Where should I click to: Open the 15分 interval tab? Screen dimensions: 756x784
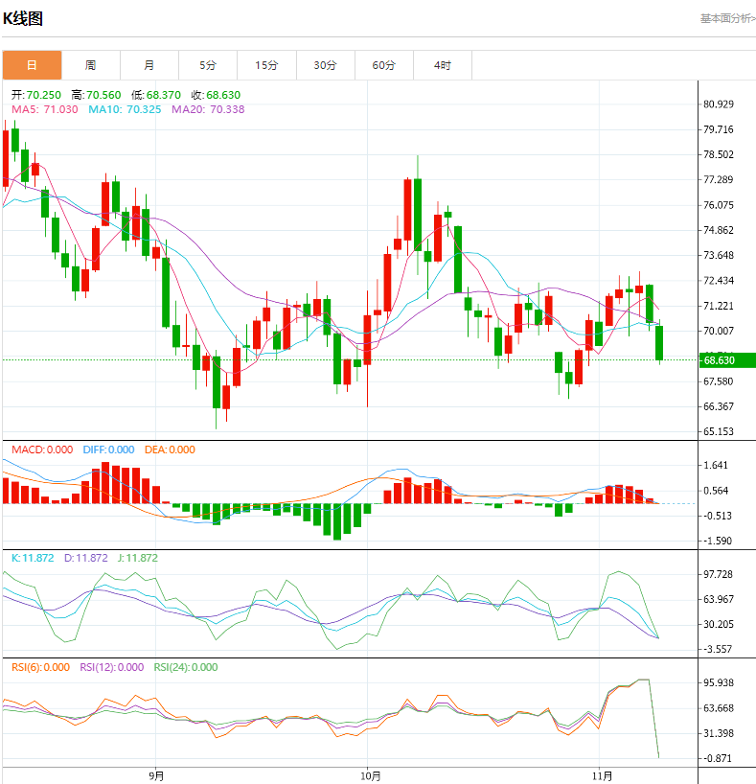pos(266,65)
